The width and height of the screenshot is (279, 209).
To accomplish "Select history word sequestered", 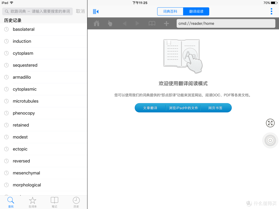I will pyautogui.click(x=44, y=65).
